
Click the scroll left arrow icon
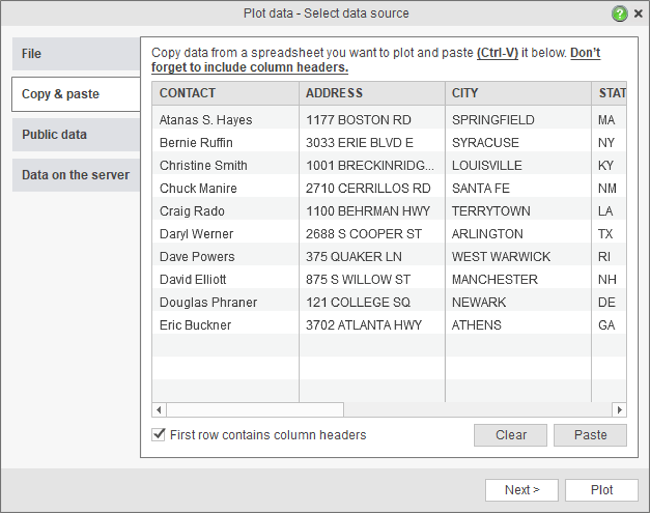point(159,410)
